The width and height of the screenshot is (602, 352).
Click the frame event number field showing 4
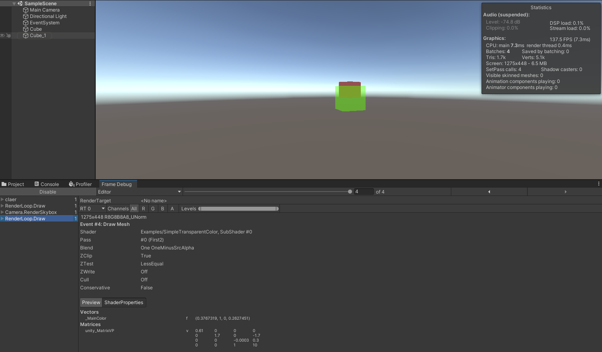(364, 192)
